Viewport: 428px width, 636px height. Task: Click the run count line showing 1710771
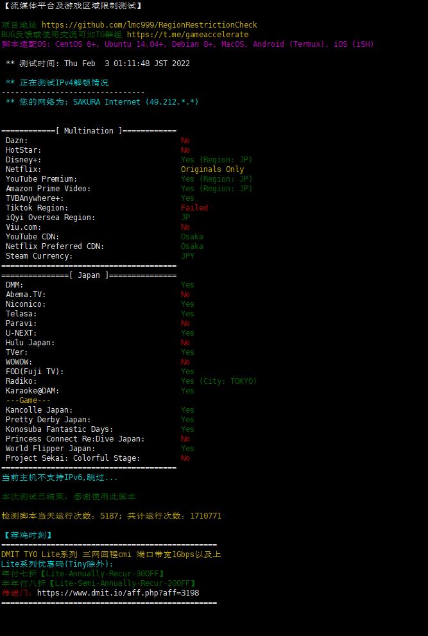112,516
